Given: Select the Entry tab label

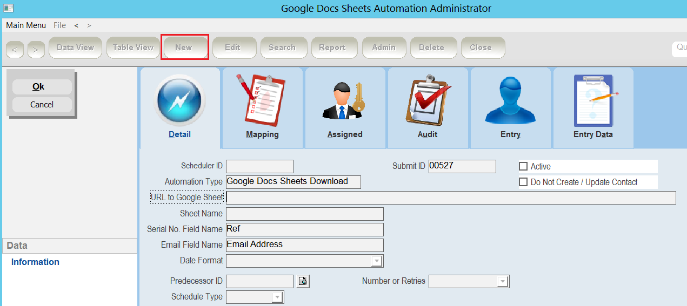Looking at the screenshot, I should tap(510, 134).
